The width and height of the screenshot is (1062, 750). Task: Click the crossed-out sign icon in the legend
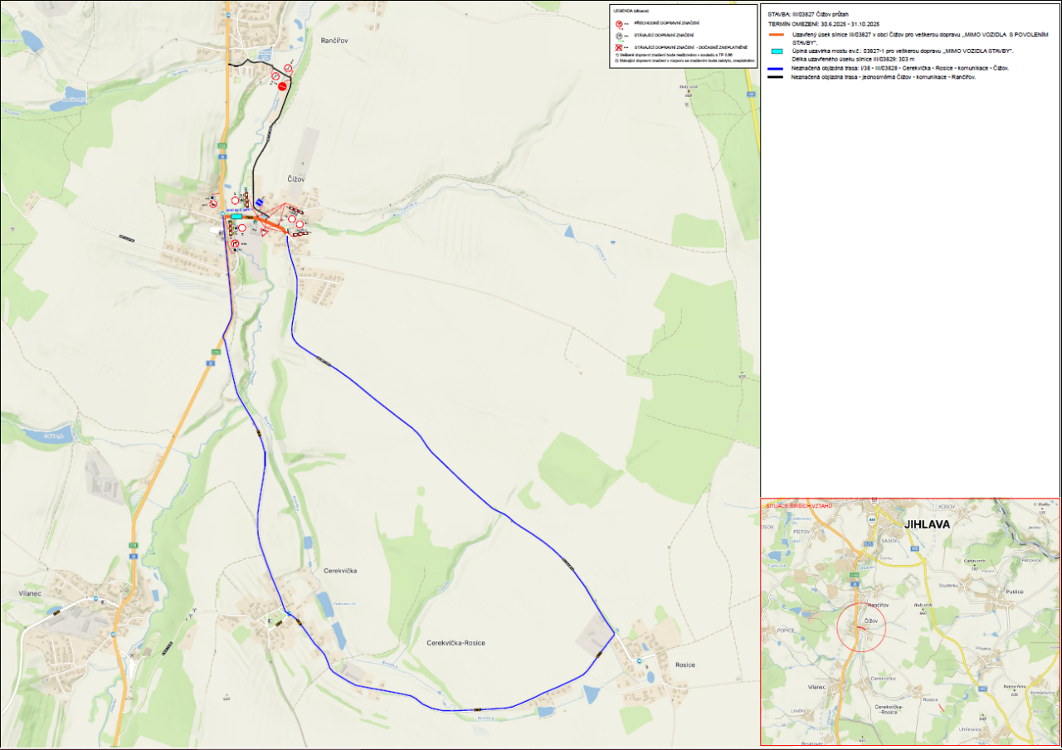pos(619,48)
